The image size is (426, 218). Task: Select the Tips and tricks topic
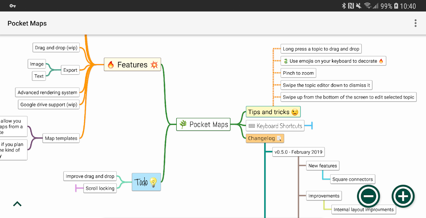(x=273, y=112)
